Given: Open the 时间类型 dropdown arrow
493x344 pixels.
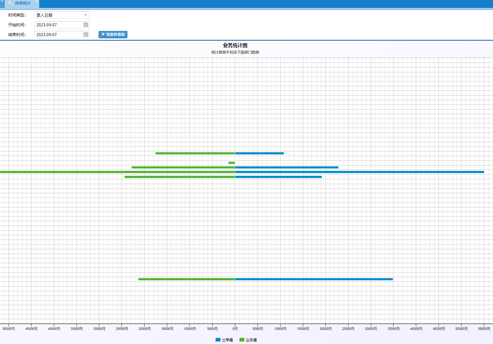Looking at the screenshot, I should pos(86,15).
